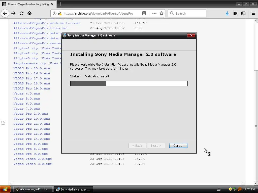Screen dimensions: 258x193
Task: Click the installation progress bar
Action: coord(129,83)
